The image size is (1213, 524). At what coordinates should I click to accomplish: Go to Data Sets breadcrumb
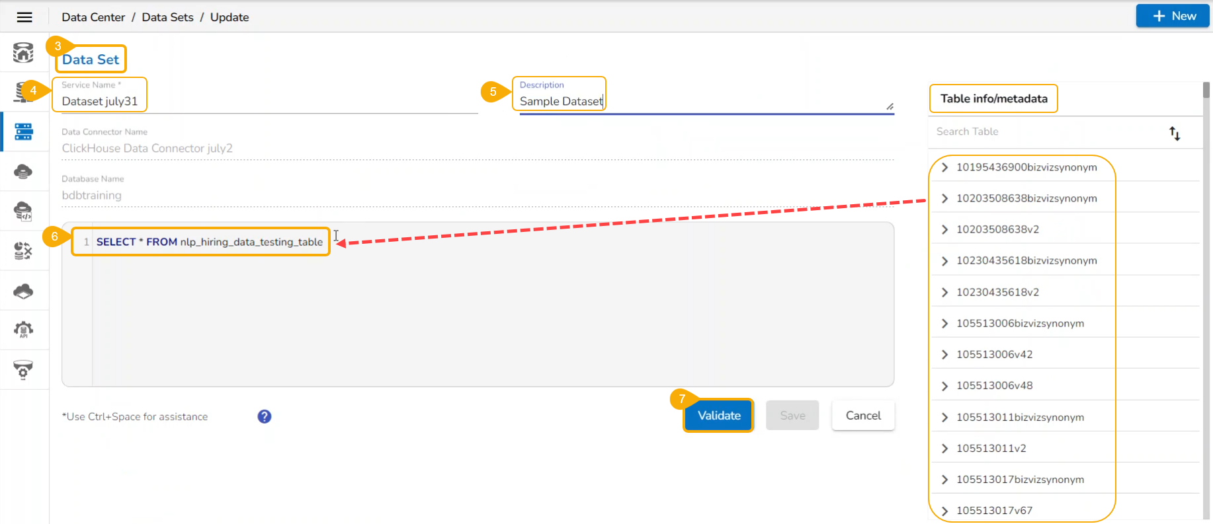pyautogui.click(x=167, y=17)
